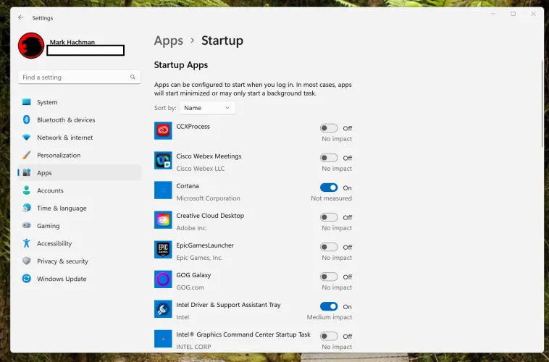Open Personalization settings section
This screenshot has width=549, height=362.
click(59, 155)
